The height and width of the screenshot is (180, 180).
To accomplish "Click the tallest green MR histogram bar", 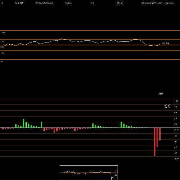I will (23, 123).
